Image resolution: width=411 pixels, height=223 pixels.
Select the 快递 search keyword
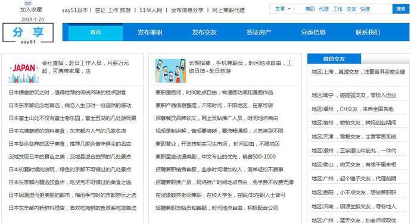point(365,9)
